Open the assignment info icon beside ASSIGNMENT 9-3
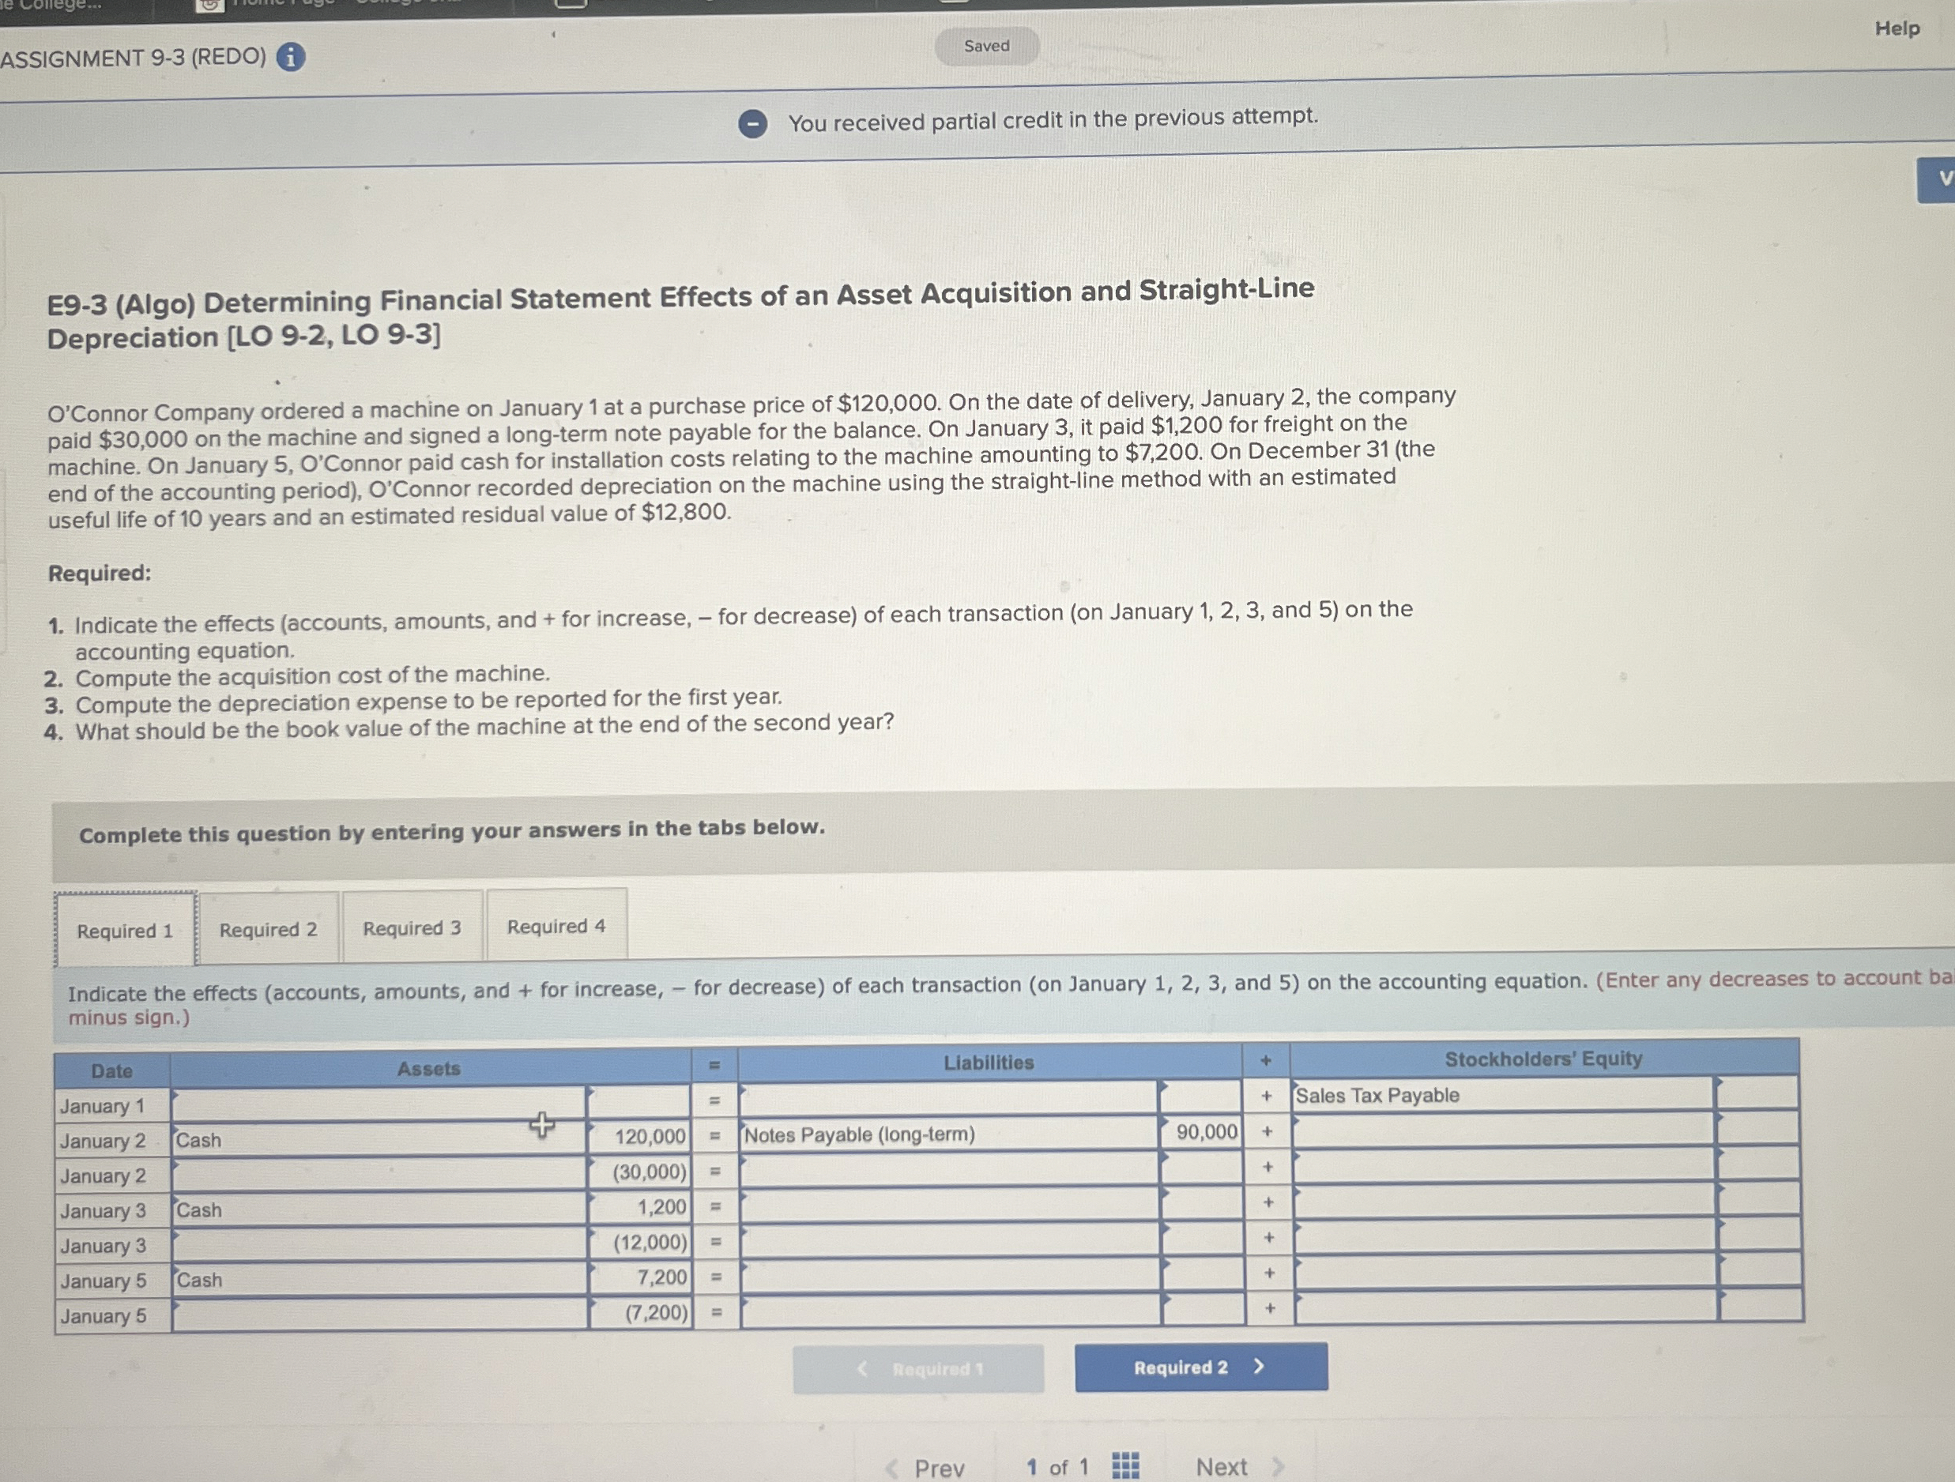Screen dimensions: 1955x1482 tap(292, 58)
